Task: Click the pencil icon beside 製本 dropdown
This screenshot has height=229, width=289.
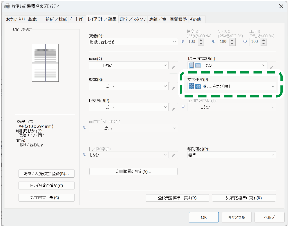Action: coord(173,88)
